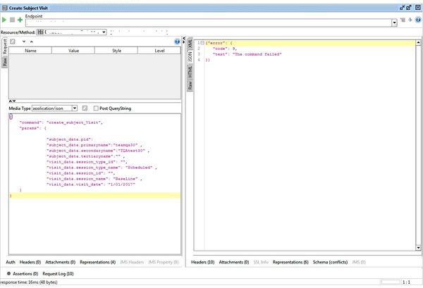Click the edit icon next to Media Type
Image resolution: width=423 pixels, height=288 pixels.
(85, 108)
